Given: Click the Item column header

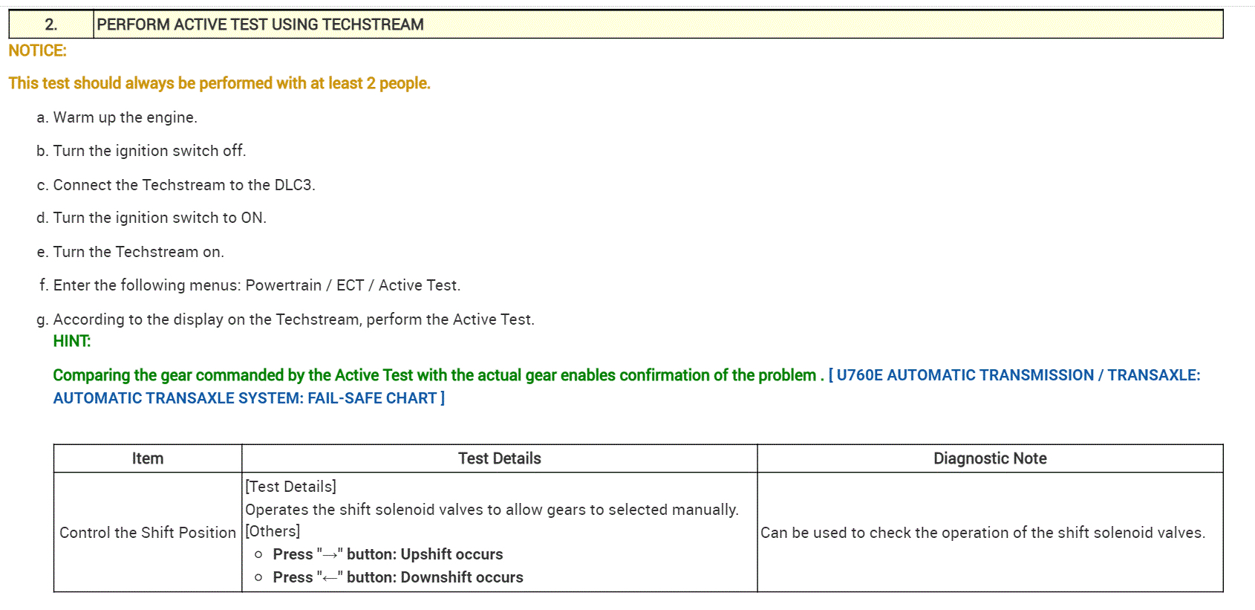Looking at the screenshot, I should coord(148,458).
